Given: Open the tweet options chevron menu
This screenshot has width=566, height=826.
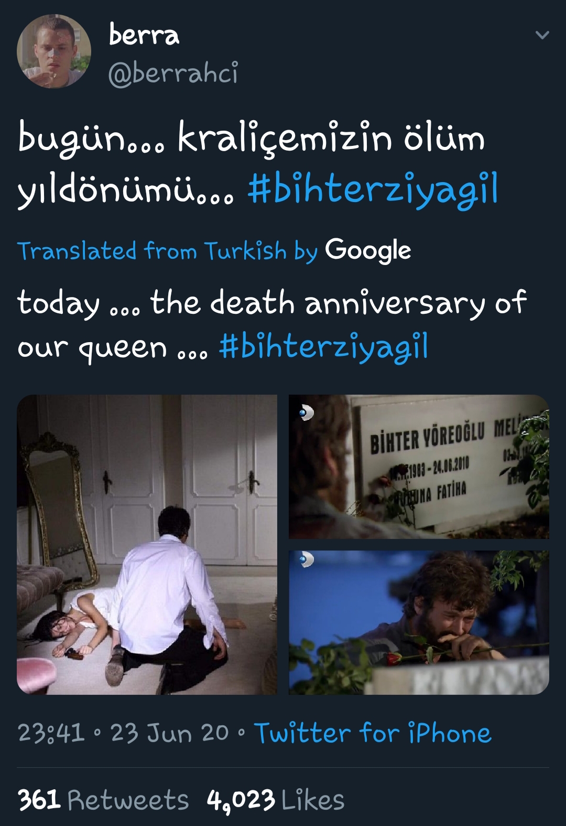Looking at the screenshot, I should pos(542,35).
